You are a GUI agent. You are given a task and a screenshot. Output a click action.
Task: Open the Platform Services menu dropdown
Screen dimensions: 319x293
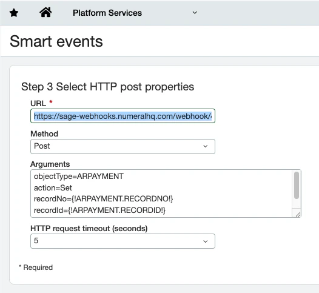click(135, 13)
